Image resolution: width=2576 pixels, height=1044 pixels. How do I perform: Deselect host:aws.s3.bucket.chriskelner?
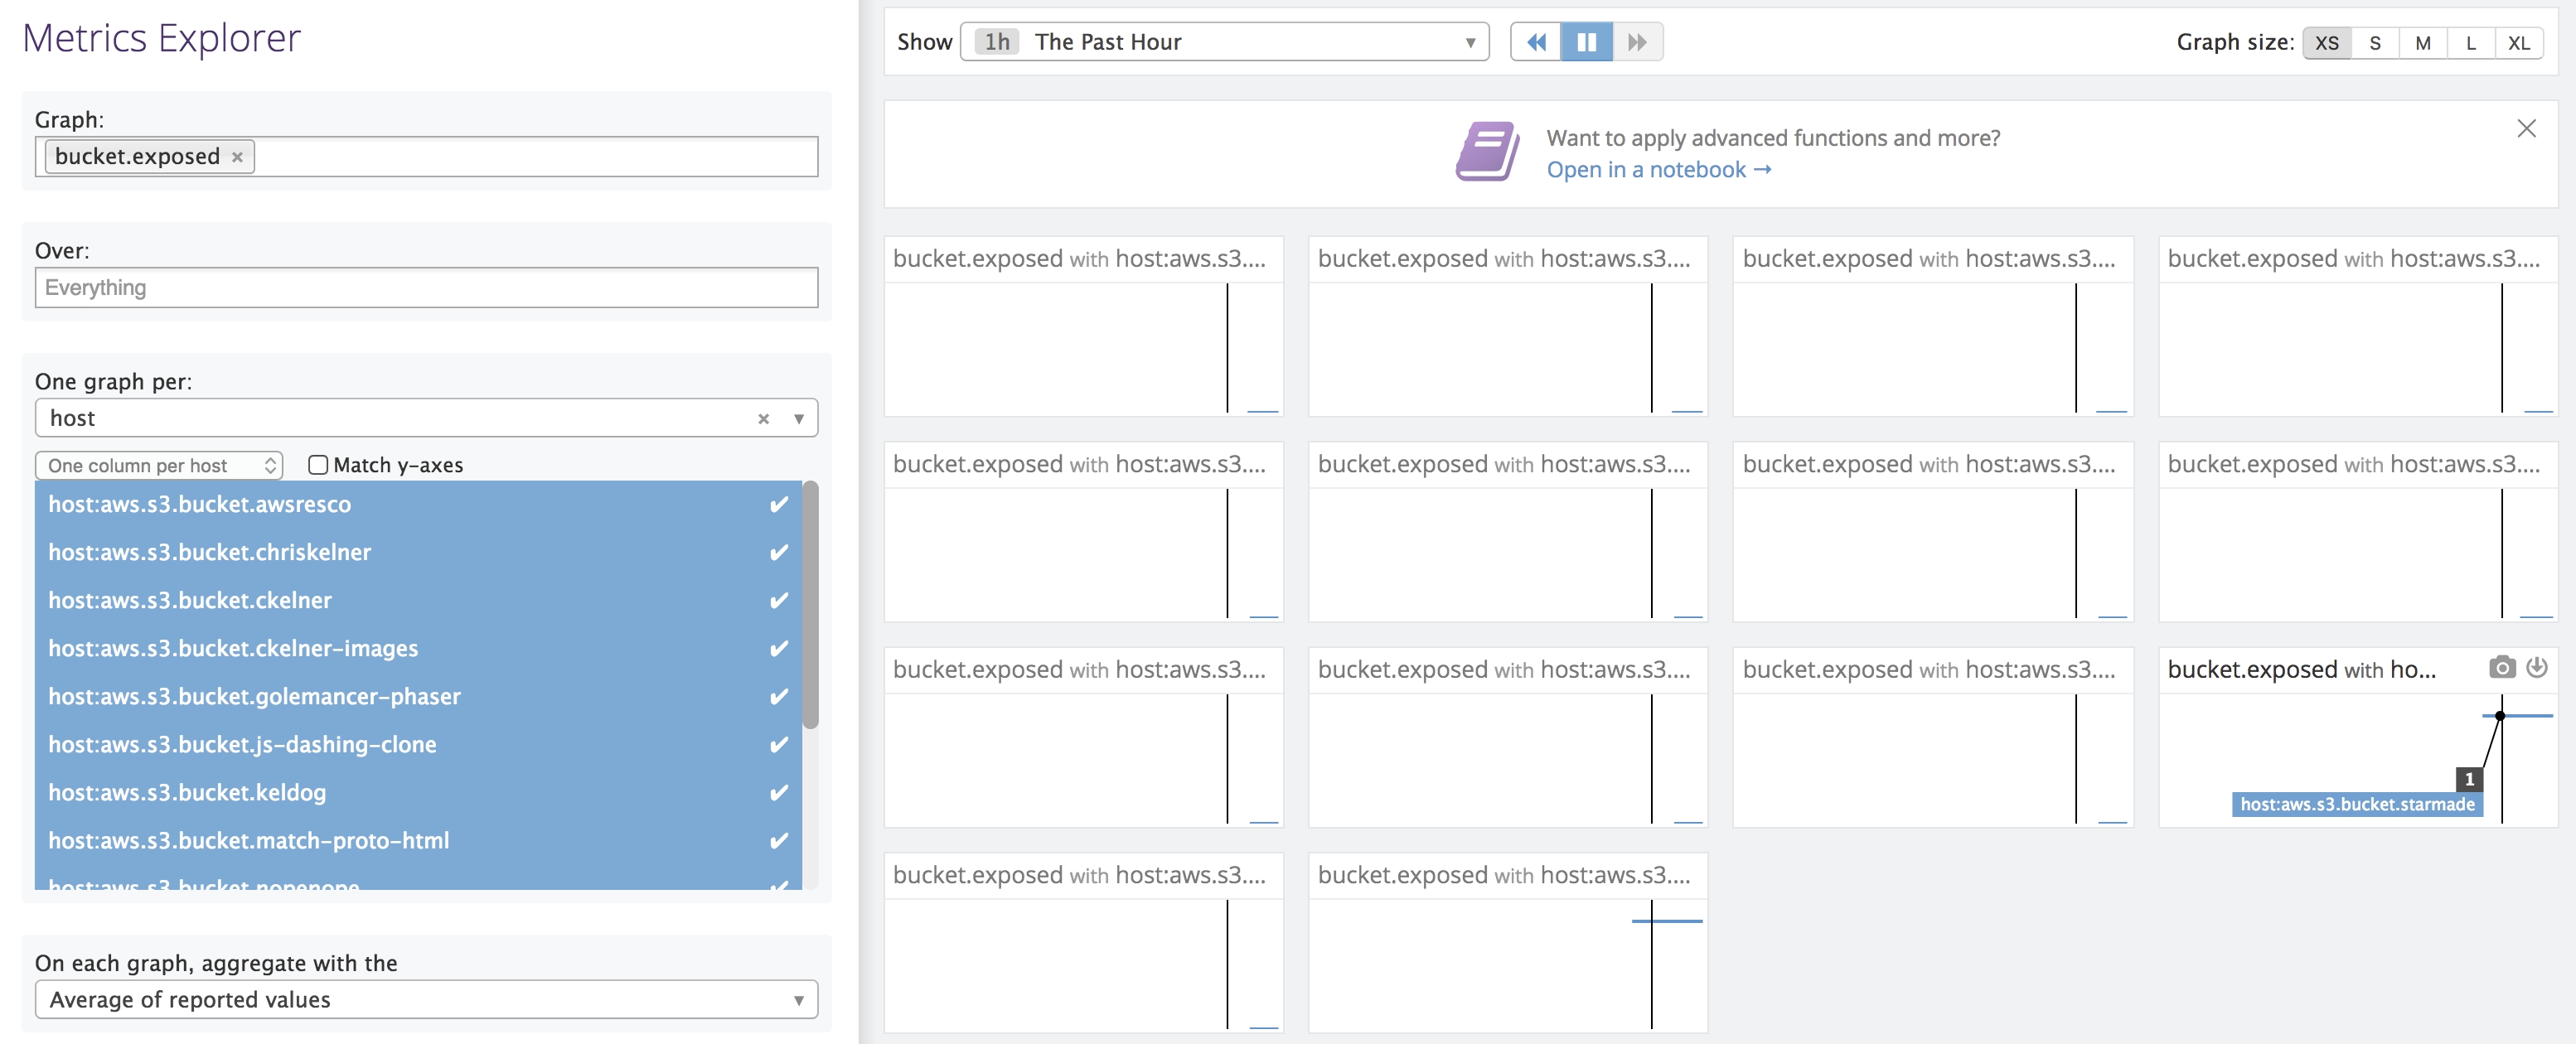tap(418, 553)
